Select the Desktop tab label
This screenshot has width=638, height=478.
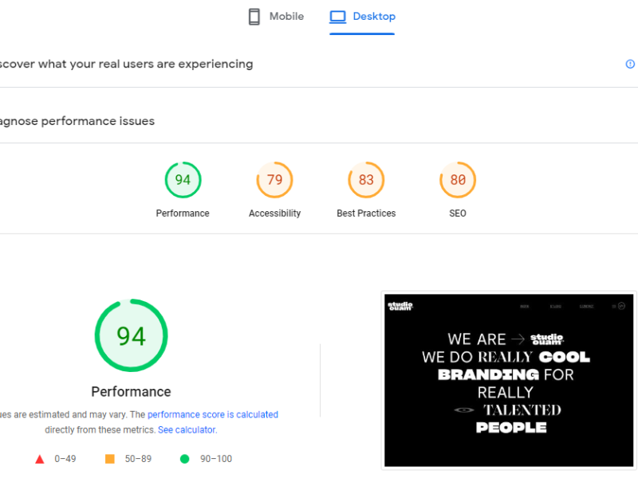click(x=374, y=17)
